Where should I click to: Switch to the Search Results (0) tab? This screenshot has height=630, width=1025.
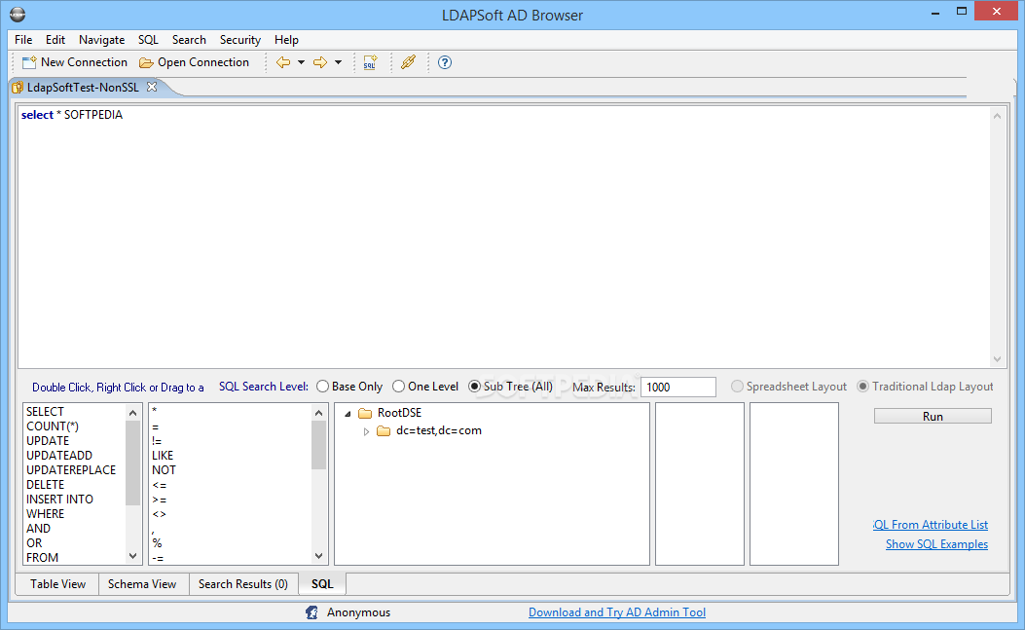pos(243,584)
